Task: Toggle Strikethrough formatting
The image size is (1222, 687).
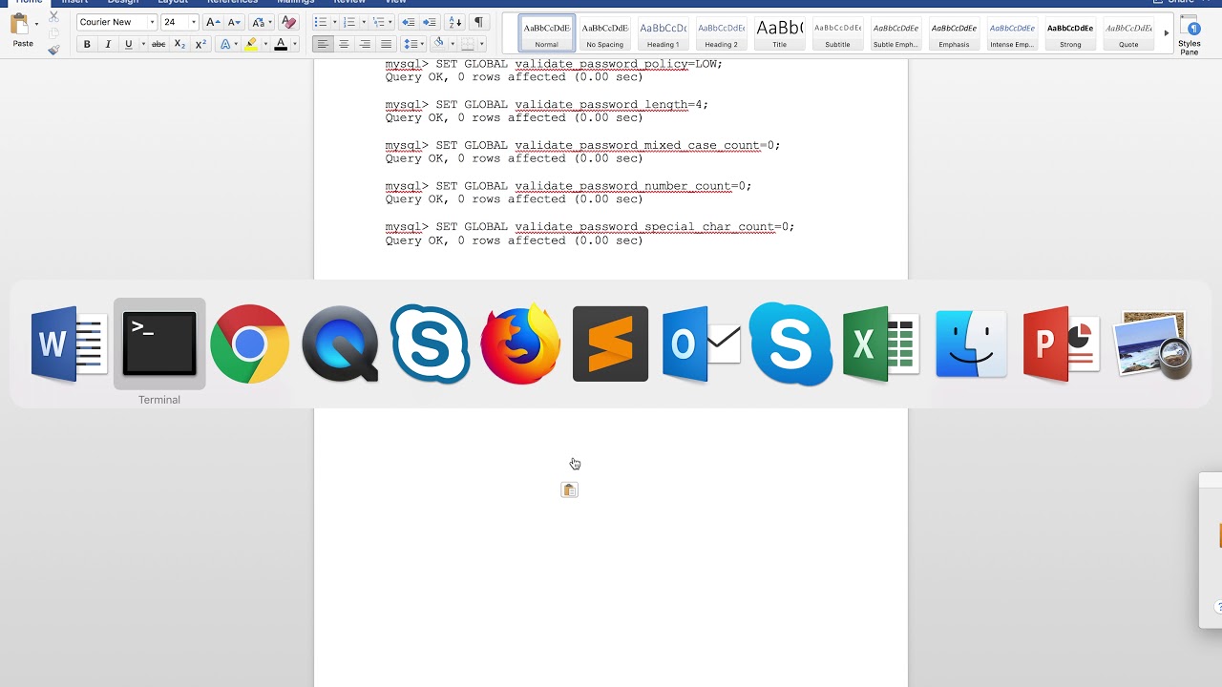Action: tap(158, 44)
